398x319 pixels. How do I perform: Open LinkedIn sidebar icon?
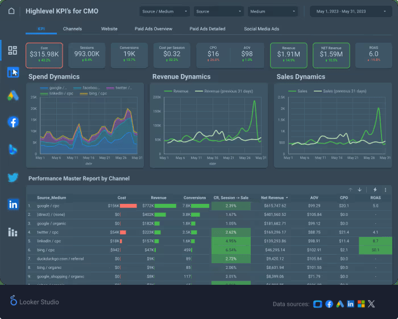[13, 205]
